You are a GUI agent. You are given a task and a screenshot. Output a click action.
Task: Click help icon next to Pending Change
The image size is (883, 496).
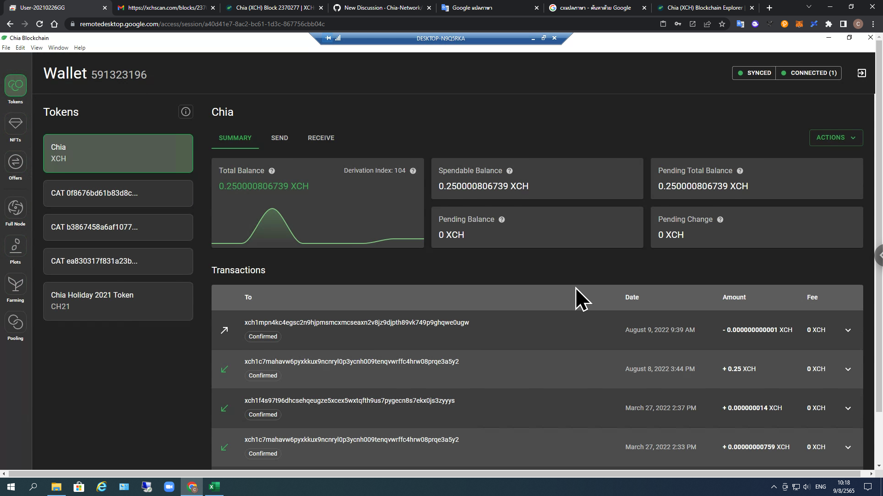click(x=720, y=220)
